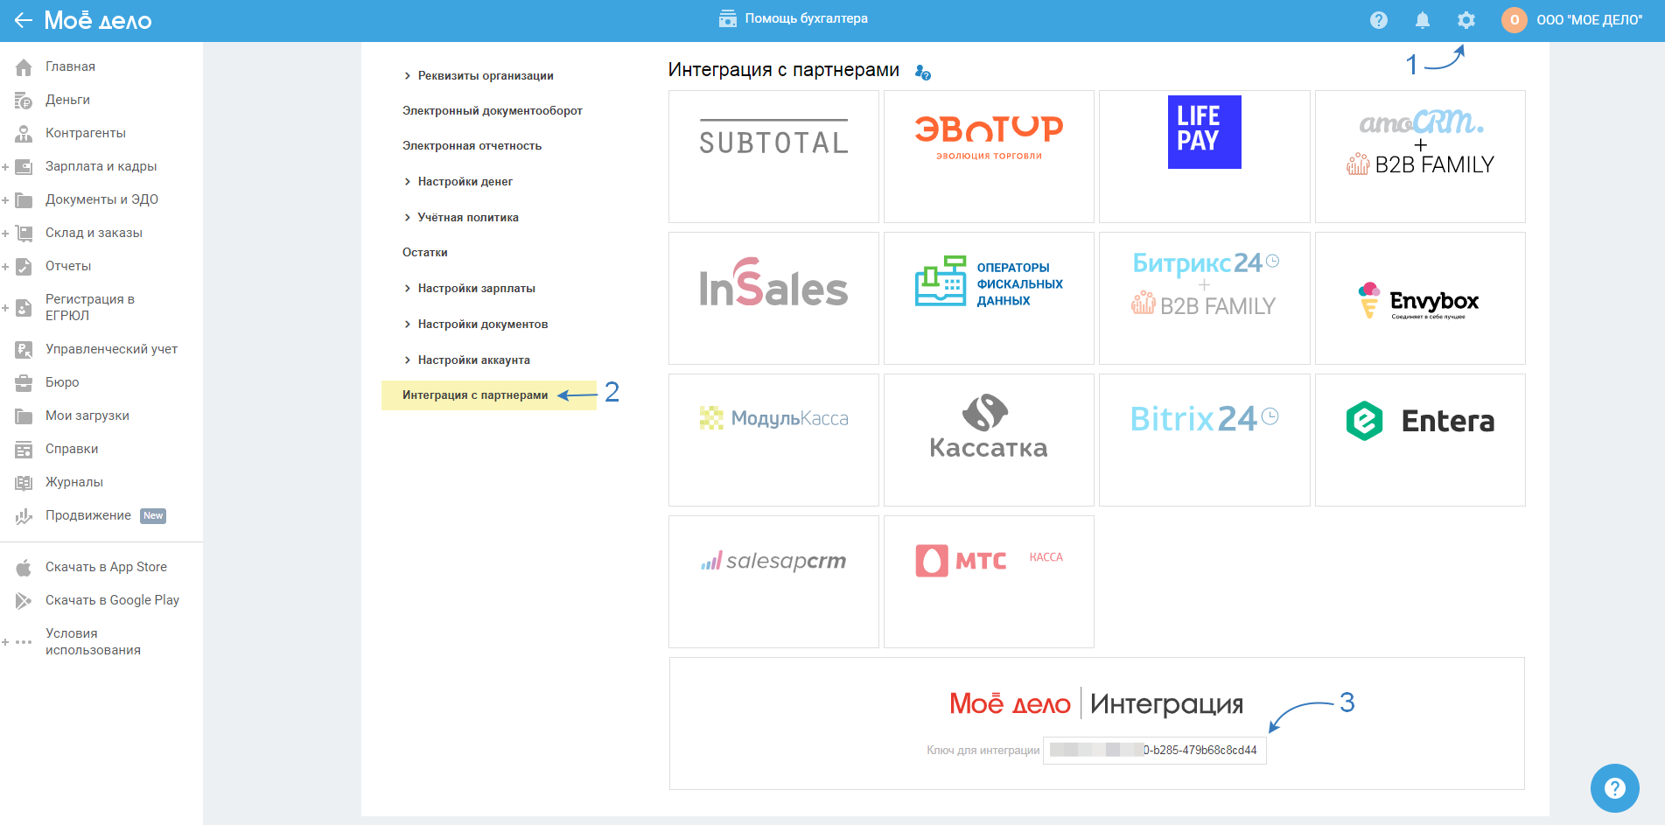Viewport: 1665px width, 825px height.
Task: Expand Склад и заказы with the plus
Action: coord(5,234)
